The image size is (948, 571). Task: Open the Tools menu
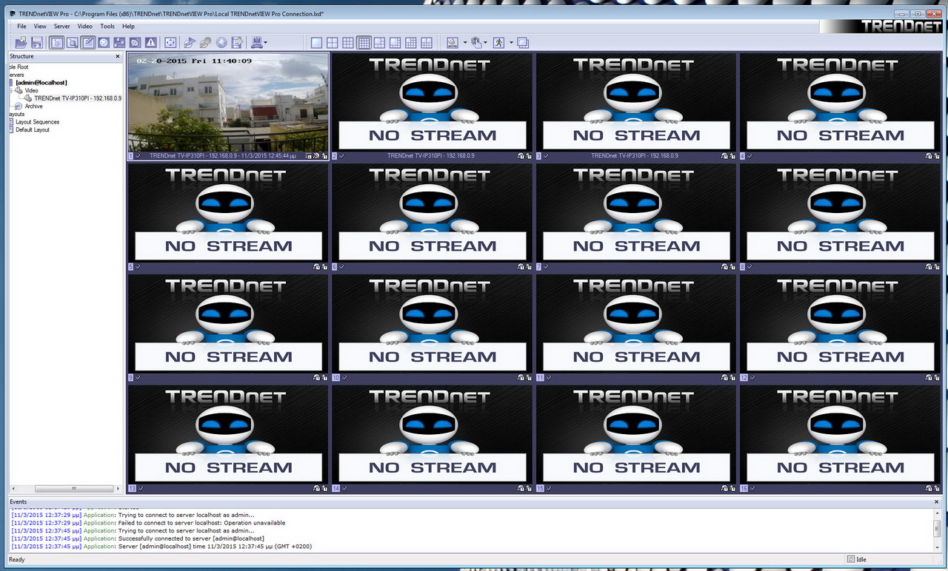coord(107,26)
